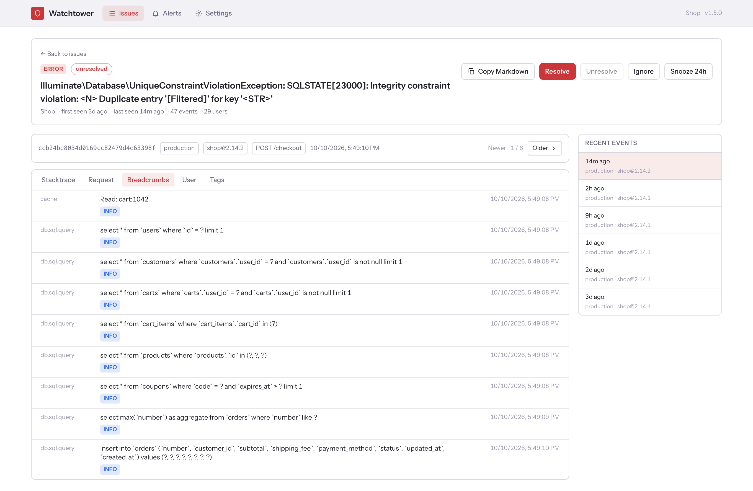Click the Back to issues arrow
Image resolution: width=753 pixels, height=491 pixels.
[43, 54]
